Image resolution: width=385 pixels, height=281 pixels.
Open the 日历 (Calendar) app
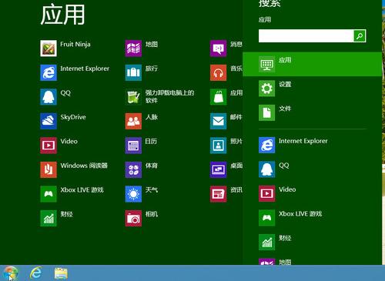[x=141, y=146]
